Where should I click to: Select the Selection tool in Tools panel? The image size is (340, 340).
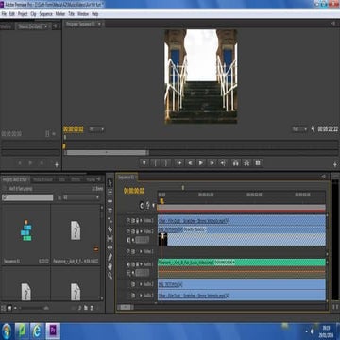point(110,182)
